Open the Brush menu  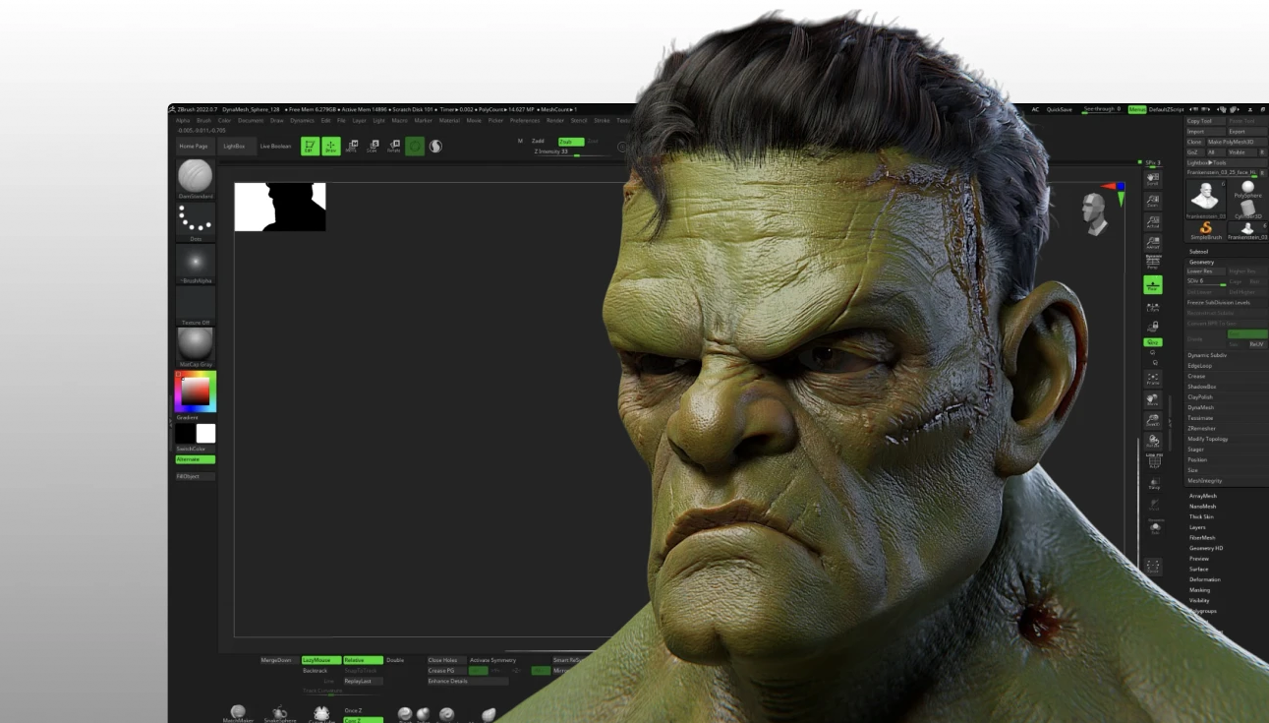click(x=203, y=121)
